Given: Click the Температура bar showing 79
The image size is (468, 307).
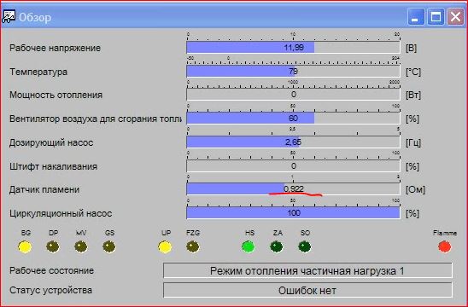Looking at the screenshot, I should pyautogui.click(x=293, y=72).
